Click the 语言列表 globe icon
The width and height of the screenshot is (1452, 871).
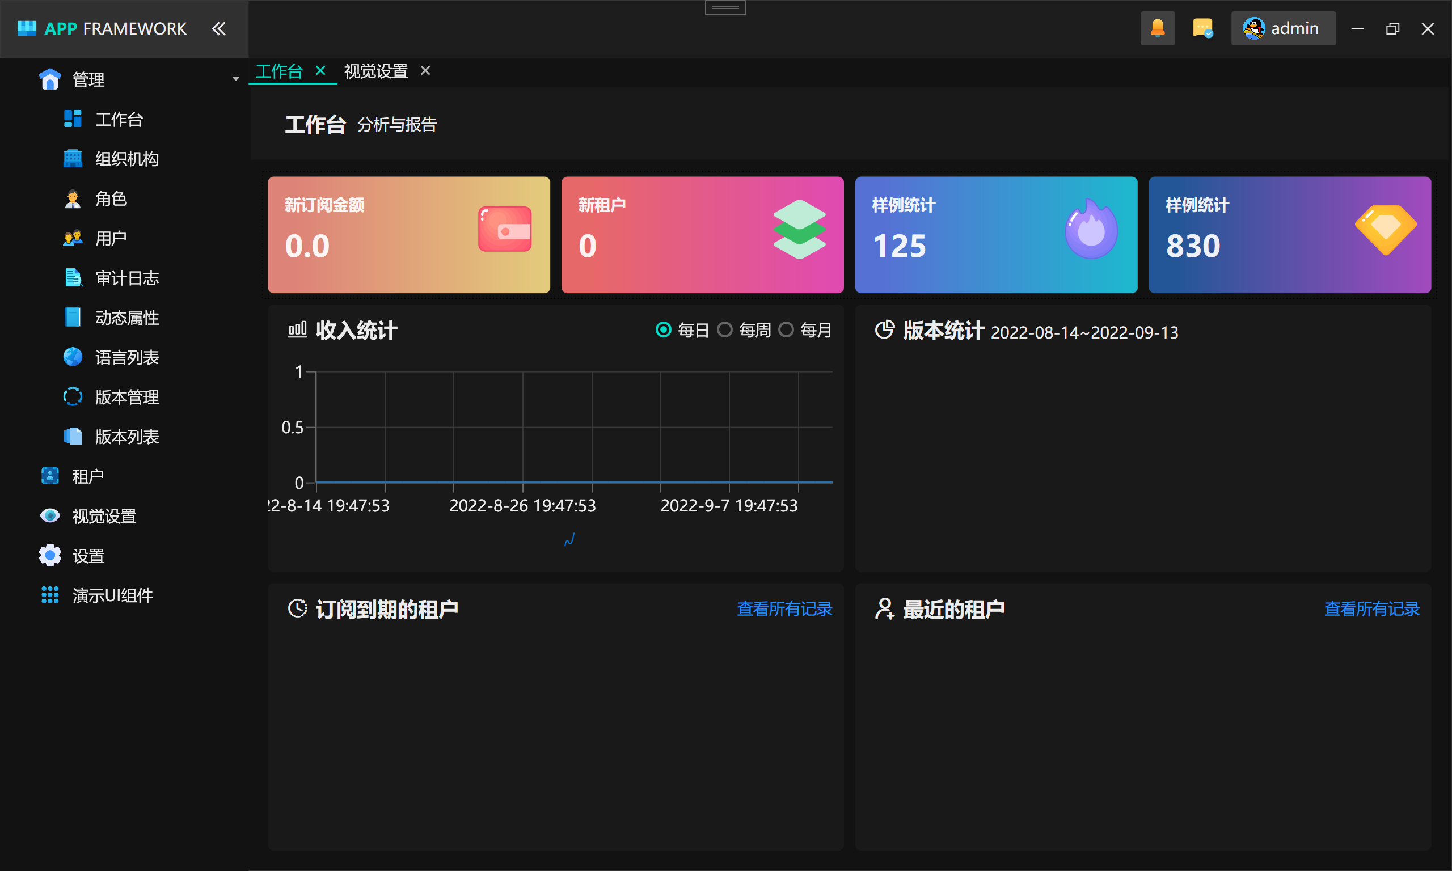point(72,357)
